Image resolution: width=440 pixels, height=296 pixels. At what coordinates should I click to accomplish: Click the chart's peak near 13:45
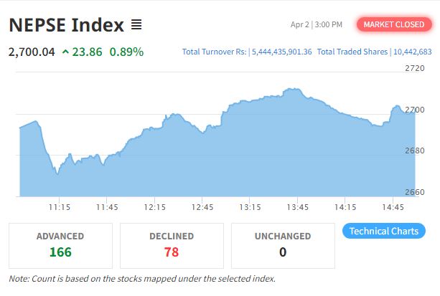[x=291, y=90]
